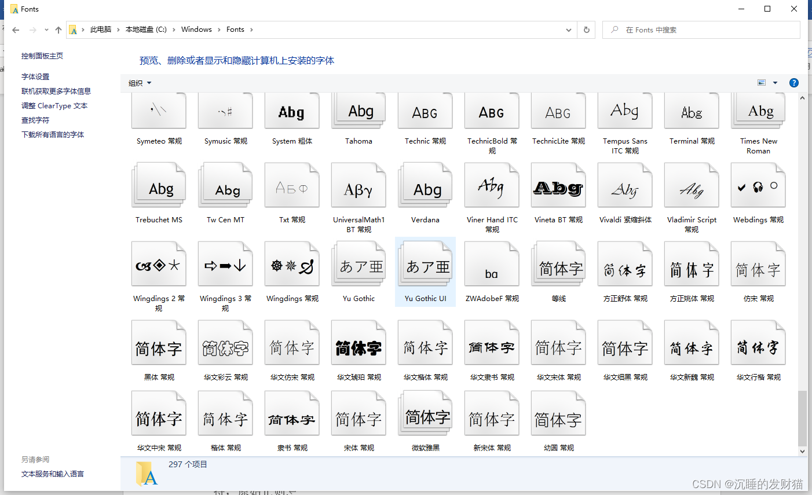Change the view with the layout icon
The height and width of the screenshot is (495, 812).
pos(762,83)
